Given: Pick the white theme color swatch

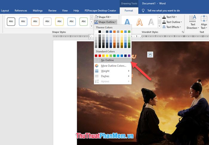Looking at the screenshot, I should (96, 32).
